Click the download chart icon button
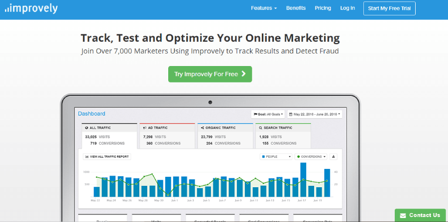 (x=334, y=156)
